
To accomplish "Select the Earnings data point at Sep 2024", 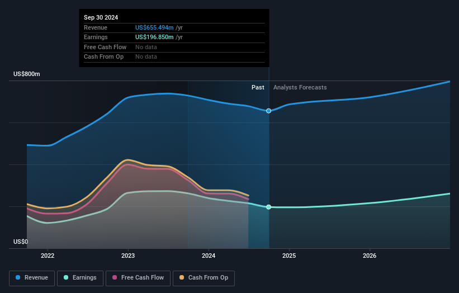I will point(269,207).
